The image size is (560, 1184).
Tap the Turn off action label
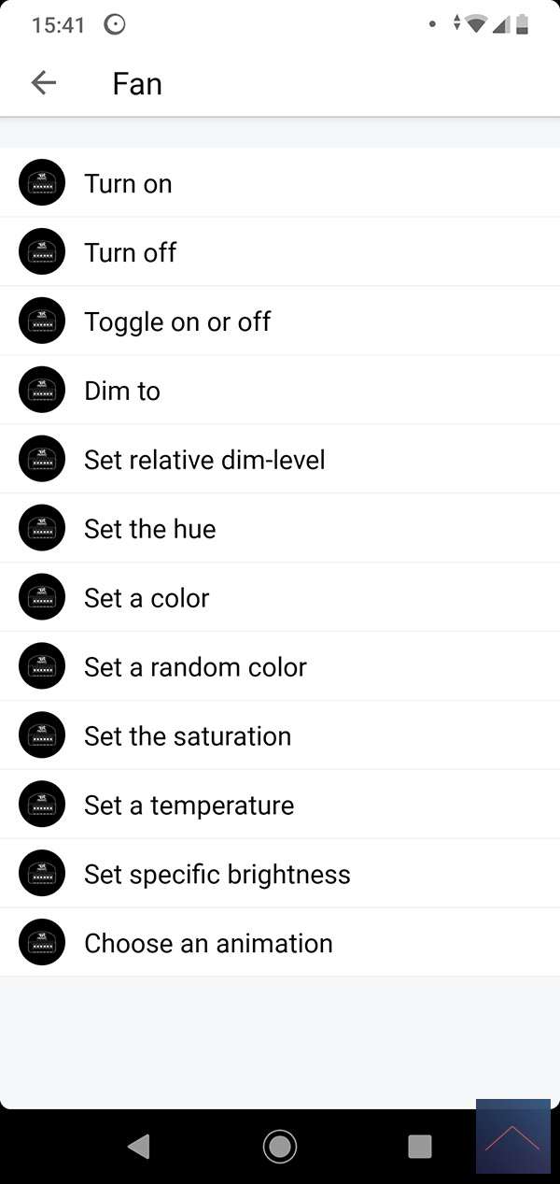click(x=130, y=252)
